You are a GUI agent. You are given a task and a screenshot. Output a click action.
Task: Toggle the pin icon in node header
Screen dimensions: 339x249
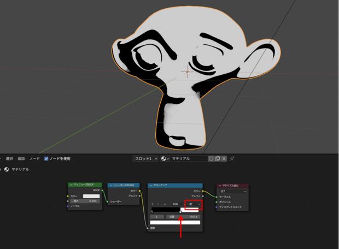232,159
